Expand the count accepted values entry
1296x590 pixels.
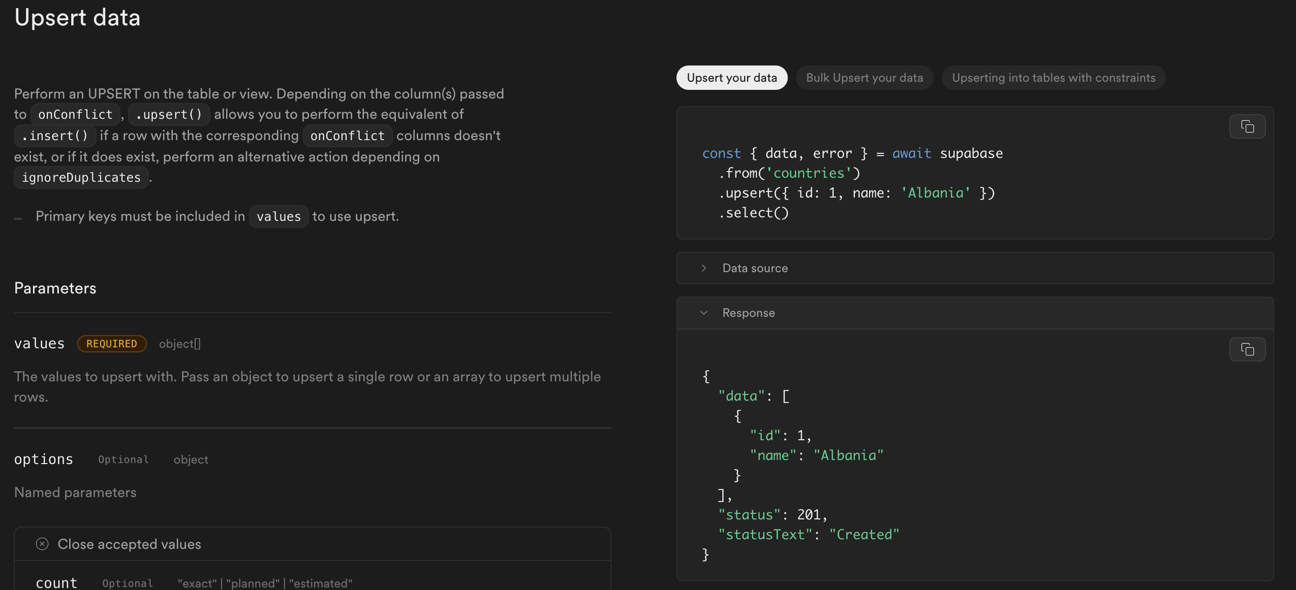tap(56, 582)
